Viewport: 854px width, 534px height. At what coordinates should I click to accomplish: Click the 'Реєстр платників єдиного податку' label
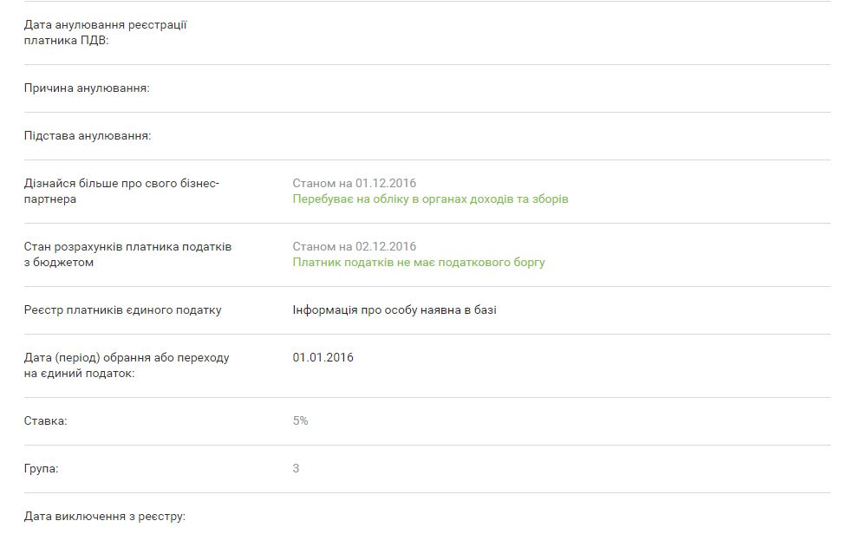[x=122, y=310]
